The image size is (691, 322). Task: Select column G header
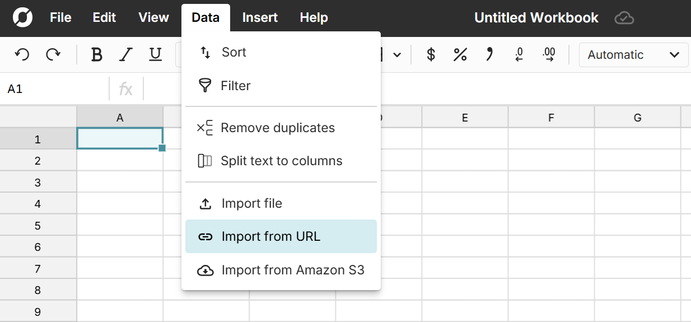pyautogui.click(x=637, y=118)
